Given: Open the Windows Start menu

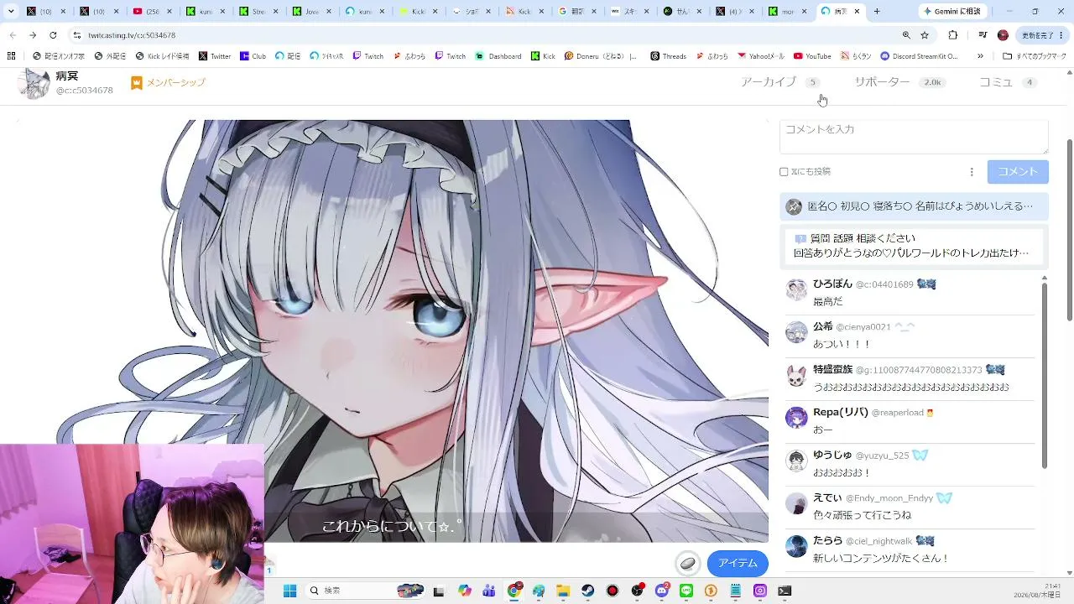Looking at the screenshot, I should (x=289, y=591).
